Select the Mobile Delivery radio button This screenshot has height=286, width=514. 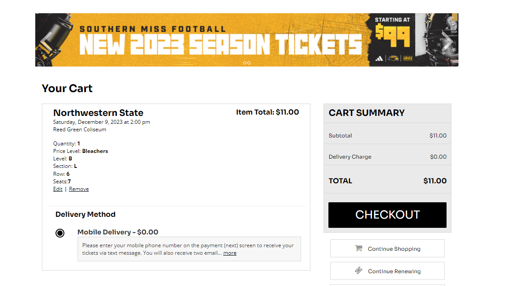pyautogui.click(x=60, y=233)
